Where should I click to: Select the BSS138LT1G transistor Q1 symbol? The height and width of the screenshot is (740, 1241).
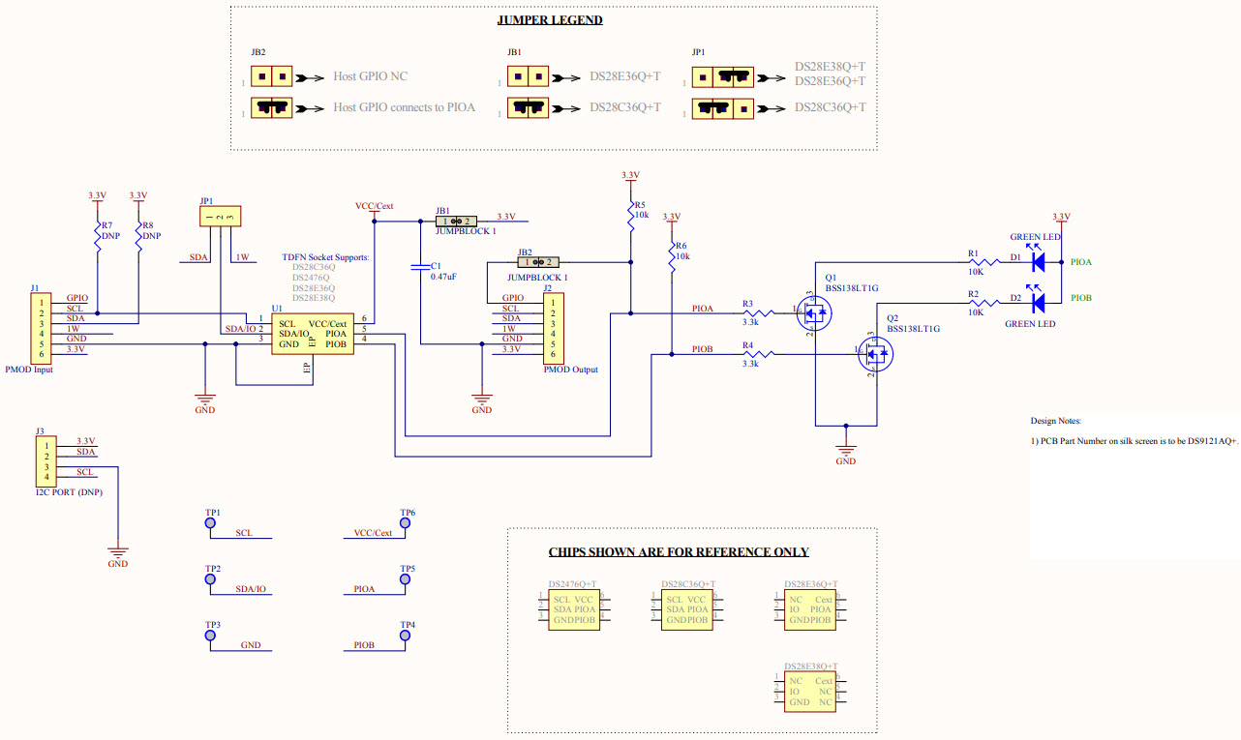[814, 313]
